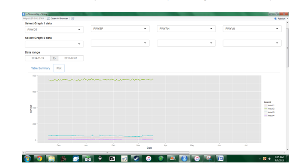Expand the FWYDT dropdown for Graph 1
The width and height of the screenshot is (307, 168).
pyautogui.click(x=54, y=30)
